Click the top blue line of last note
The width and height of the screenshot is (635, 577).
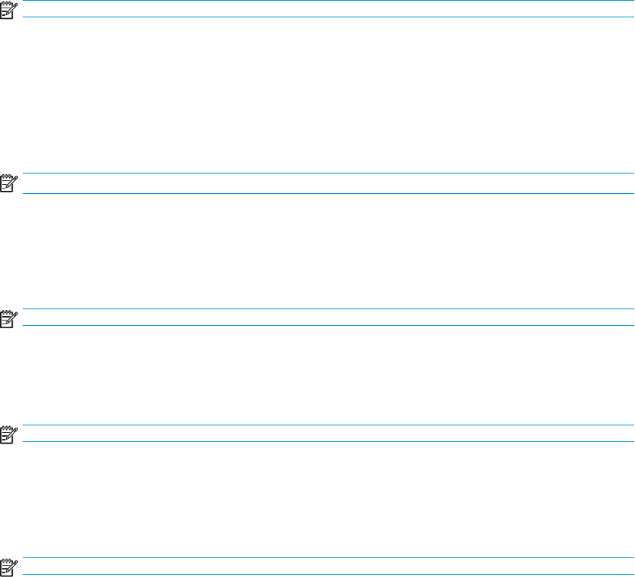point(328,558)
